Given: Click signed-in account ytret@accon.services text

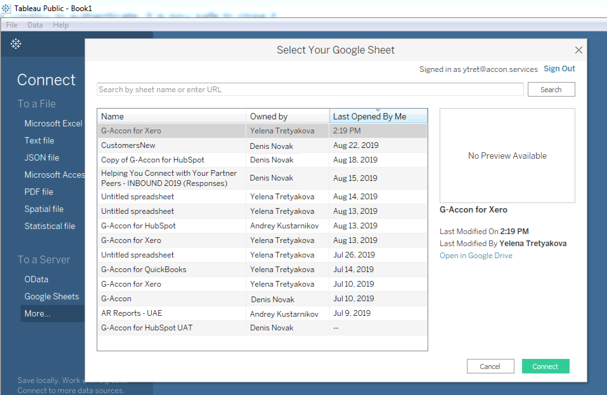Looking at the screenshot, I should (x=500, y=69).
